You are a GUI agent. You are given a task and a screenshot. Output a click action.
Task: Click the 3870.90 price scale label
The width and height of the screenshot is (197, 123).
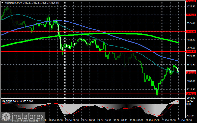click(191, 64)
